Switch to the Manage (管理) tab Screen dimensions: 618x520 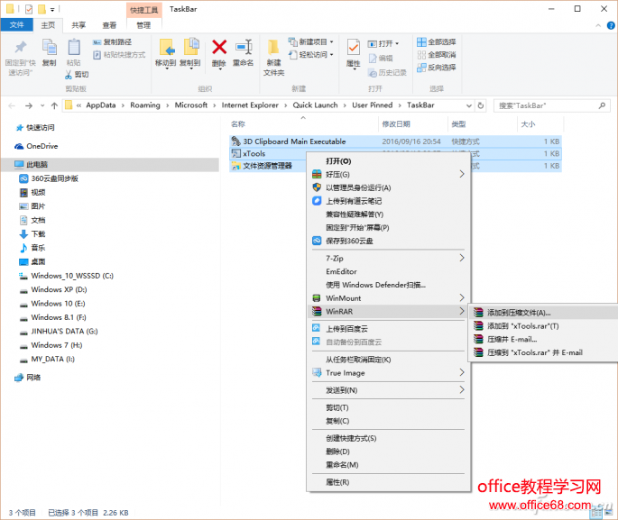pos(143,25)
